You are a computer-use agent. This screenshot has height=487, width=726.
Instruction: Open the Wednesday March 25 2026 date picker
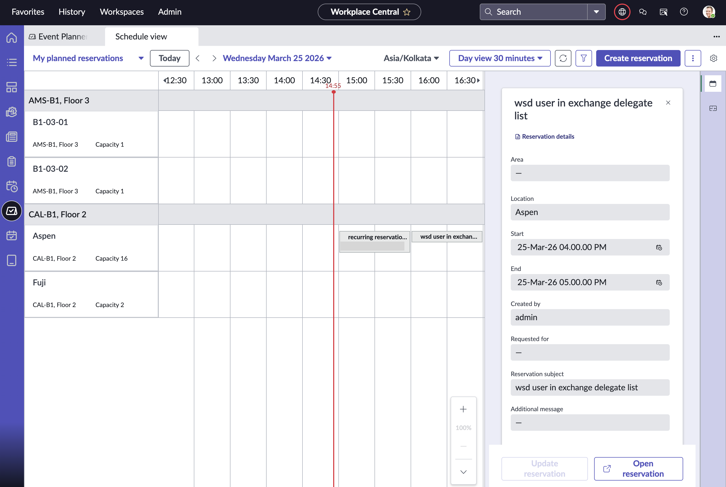coord(277,58)
